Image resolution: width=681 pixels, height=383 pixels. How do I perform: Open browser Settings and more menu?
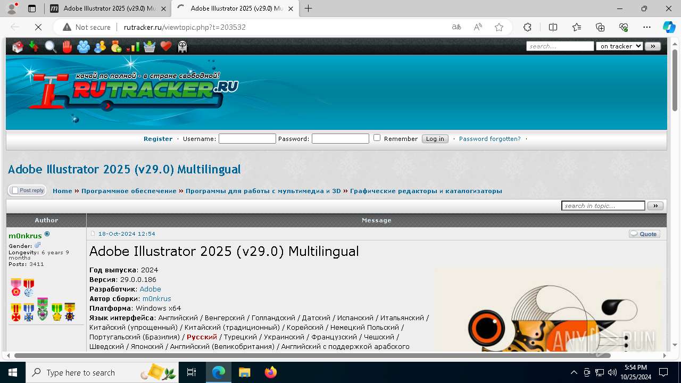(x=647, y=27)
